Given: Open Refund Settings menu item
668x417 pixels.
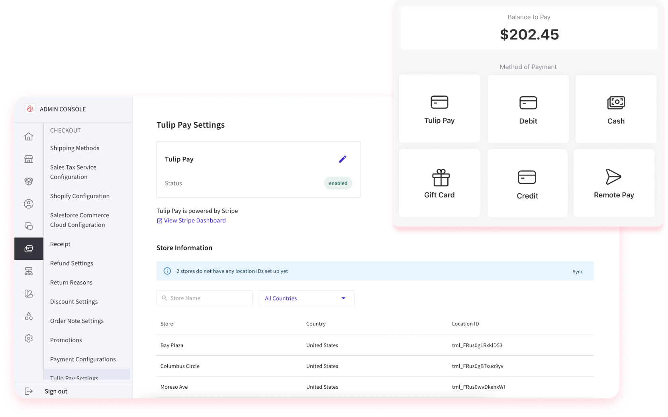Looking at the screenshot, I should (72, 263).
